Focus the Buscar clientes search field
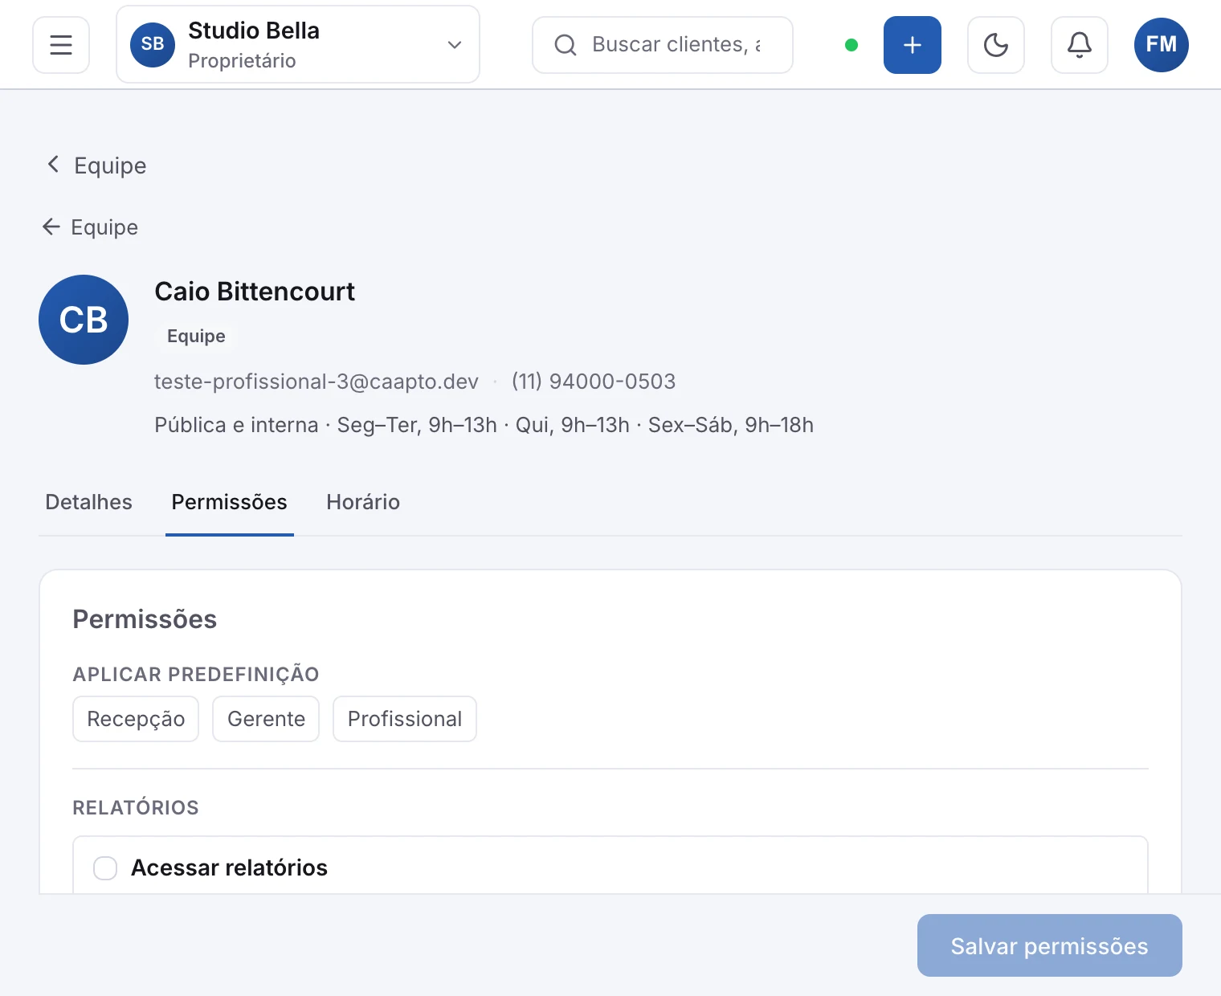1221x996 pixels. 663,45
